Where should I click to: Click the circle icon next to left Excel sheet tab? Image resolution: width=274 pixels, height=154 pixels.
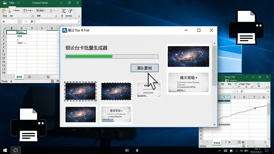(29, 77)
